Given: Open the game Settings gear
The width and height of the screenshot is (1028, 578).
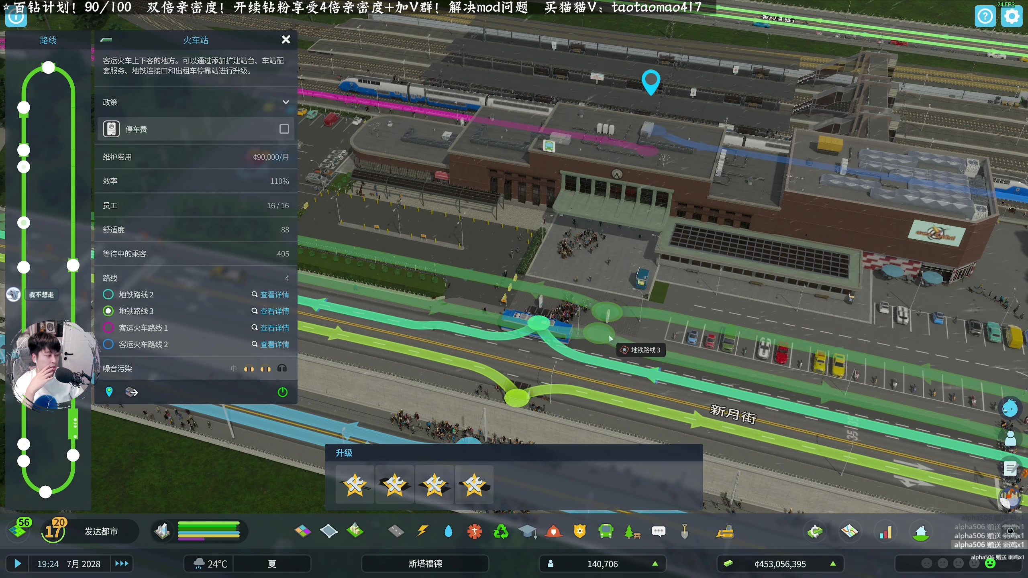Looking at the screenshot, I should click(1012, 16).
